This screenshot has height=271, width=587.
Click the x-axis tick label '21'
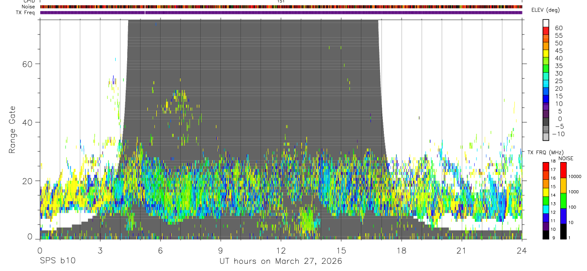(461, 250)
